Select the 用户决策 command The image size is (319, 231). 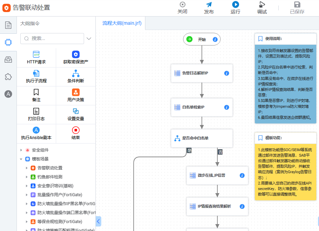(75, 92)
